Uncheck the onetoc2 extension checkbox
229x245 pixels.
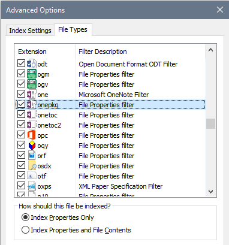tap(21, 125)
